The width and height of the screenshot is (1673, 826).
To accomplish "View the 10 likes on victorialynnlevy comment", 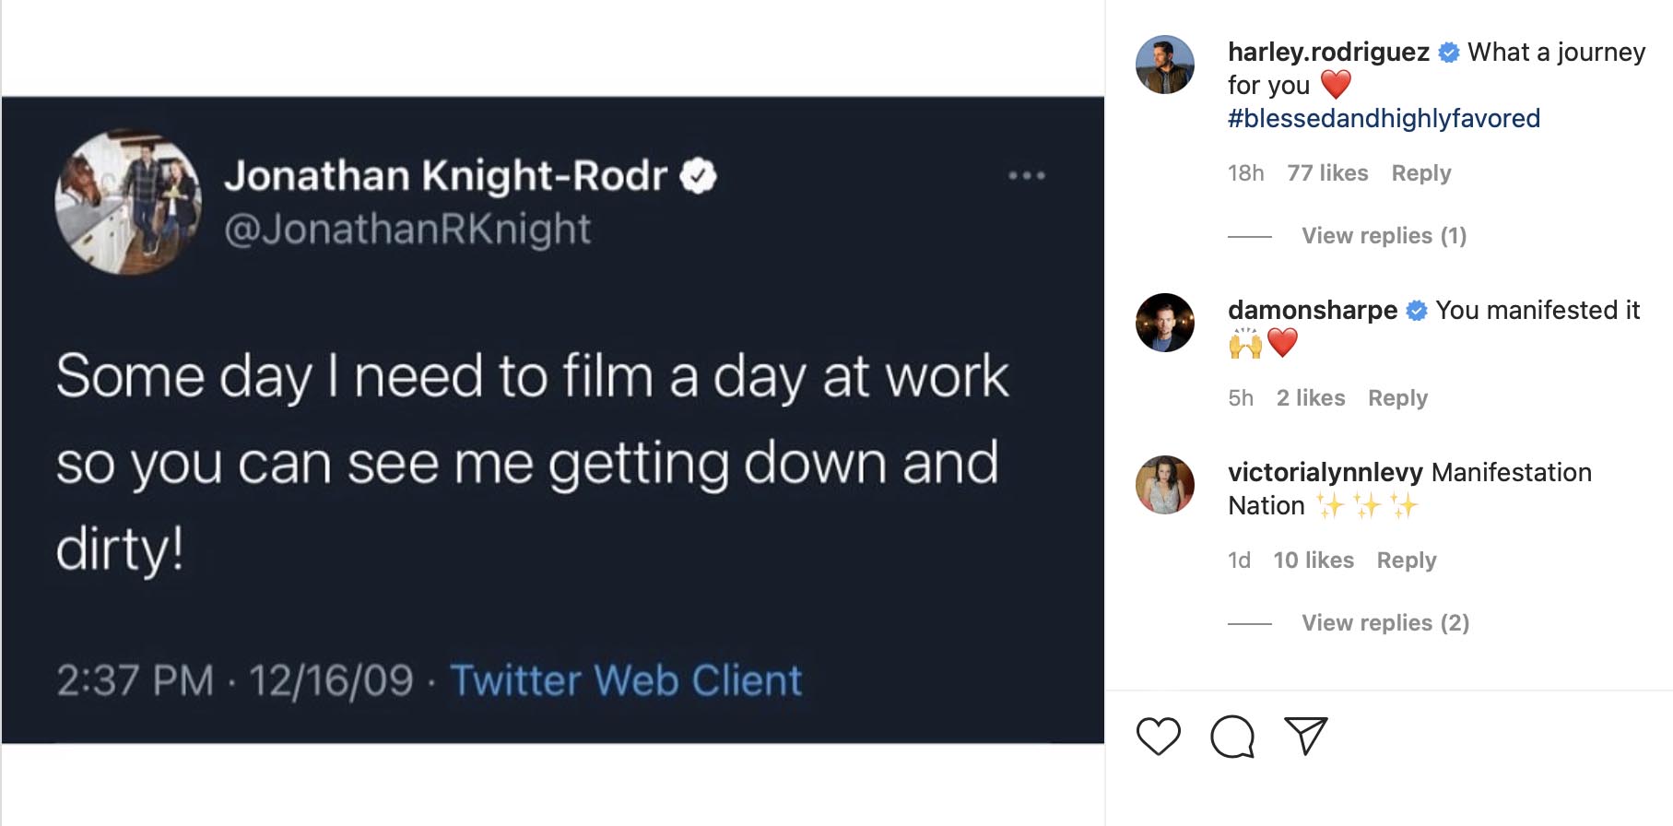I will coord(1314,560).
